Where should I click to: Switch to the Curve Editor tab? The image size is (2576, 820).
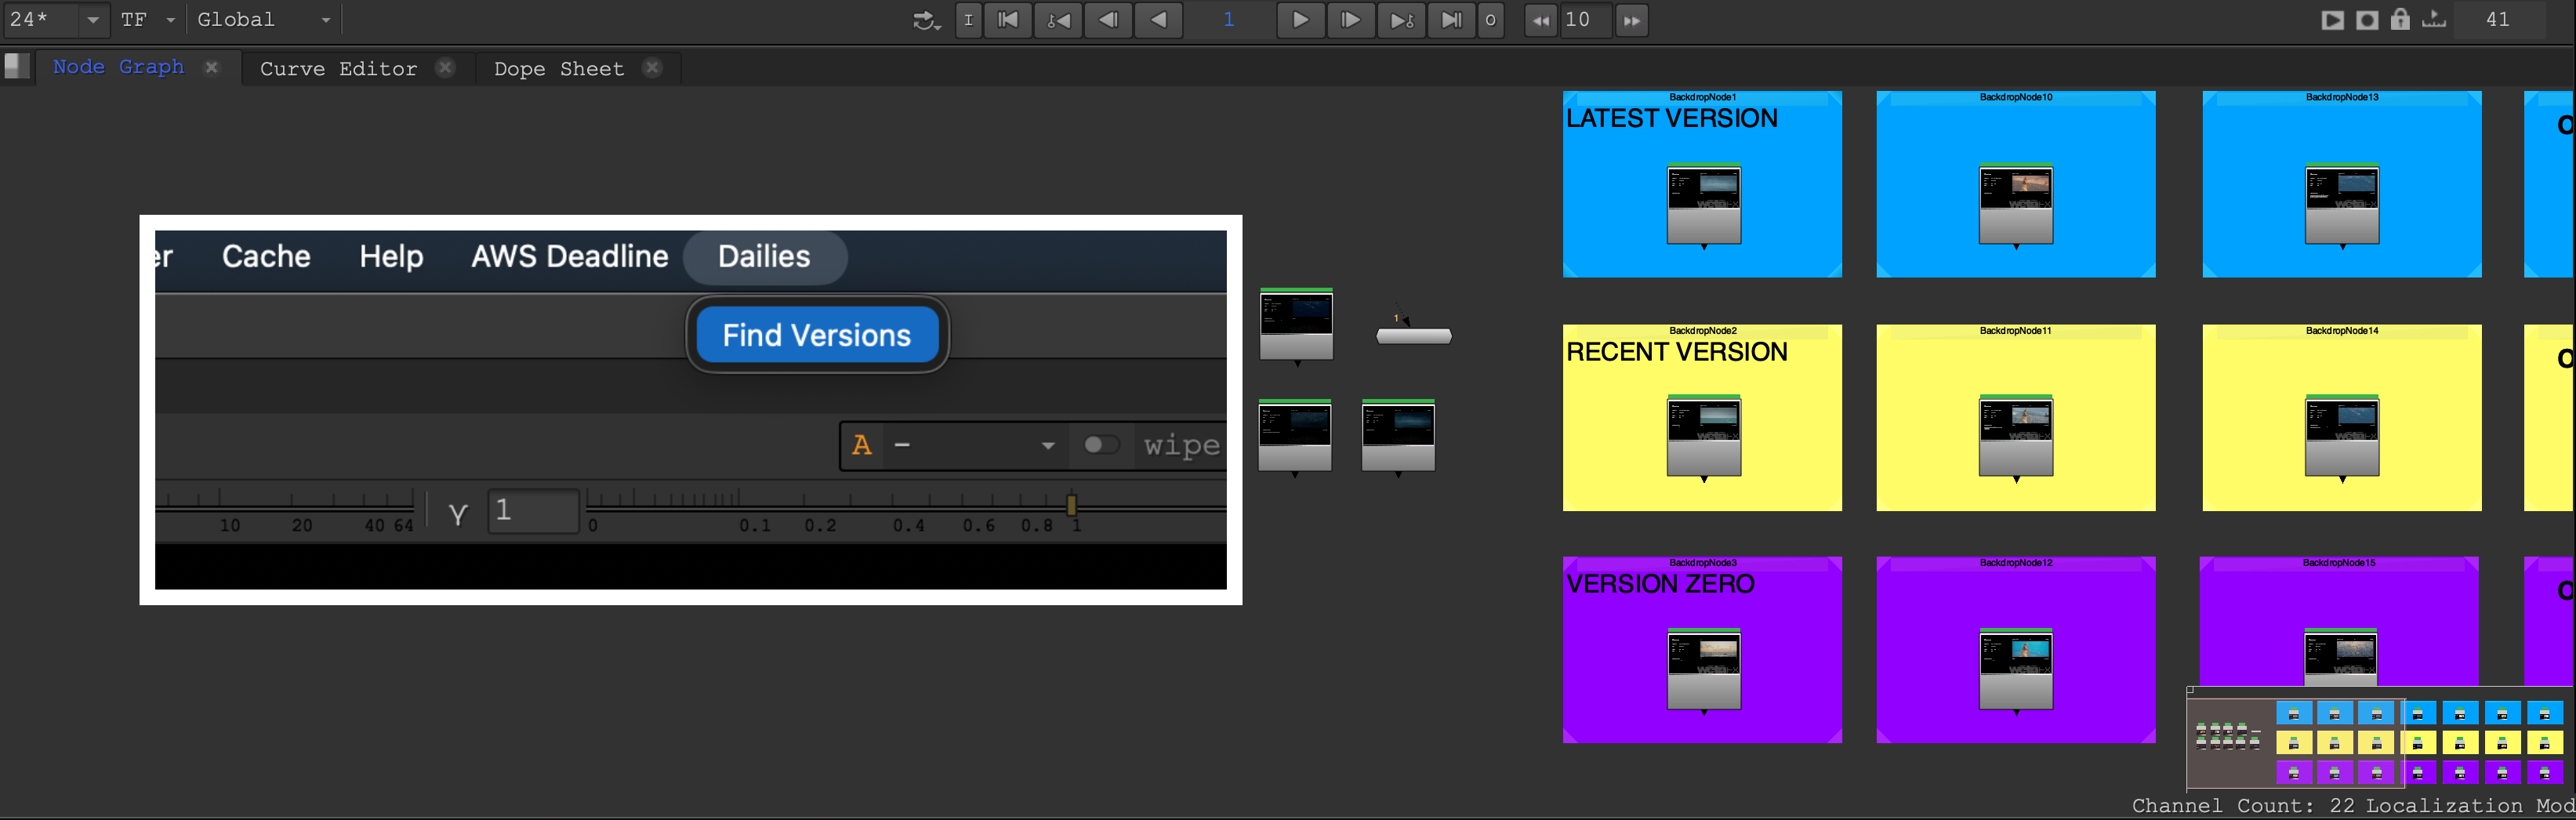pyautogui.click(x=338, y=69)
